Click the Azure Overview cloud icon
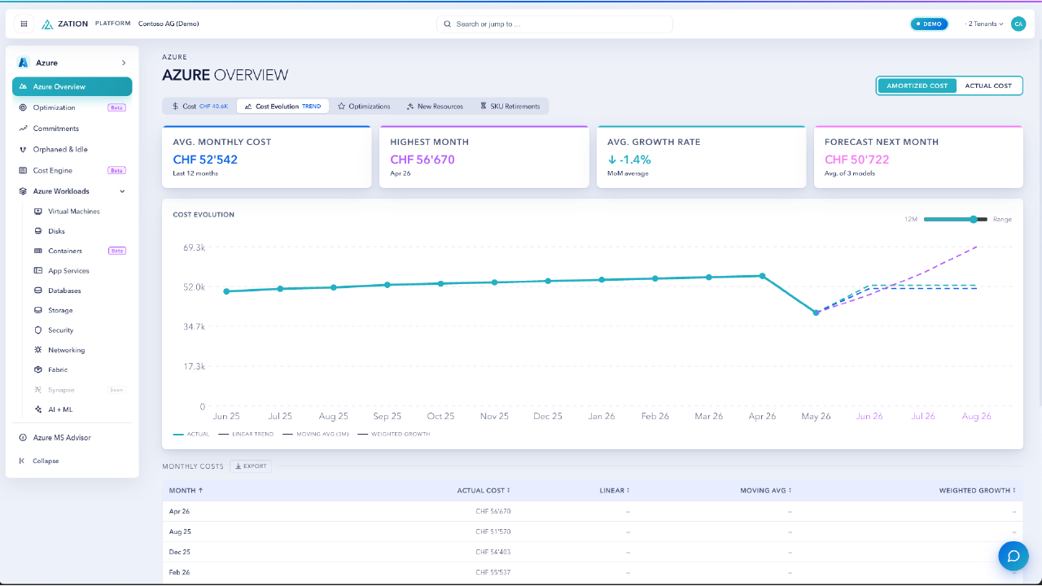The height and width of the screenshot is (586, 1042). (x=24, y=86)
